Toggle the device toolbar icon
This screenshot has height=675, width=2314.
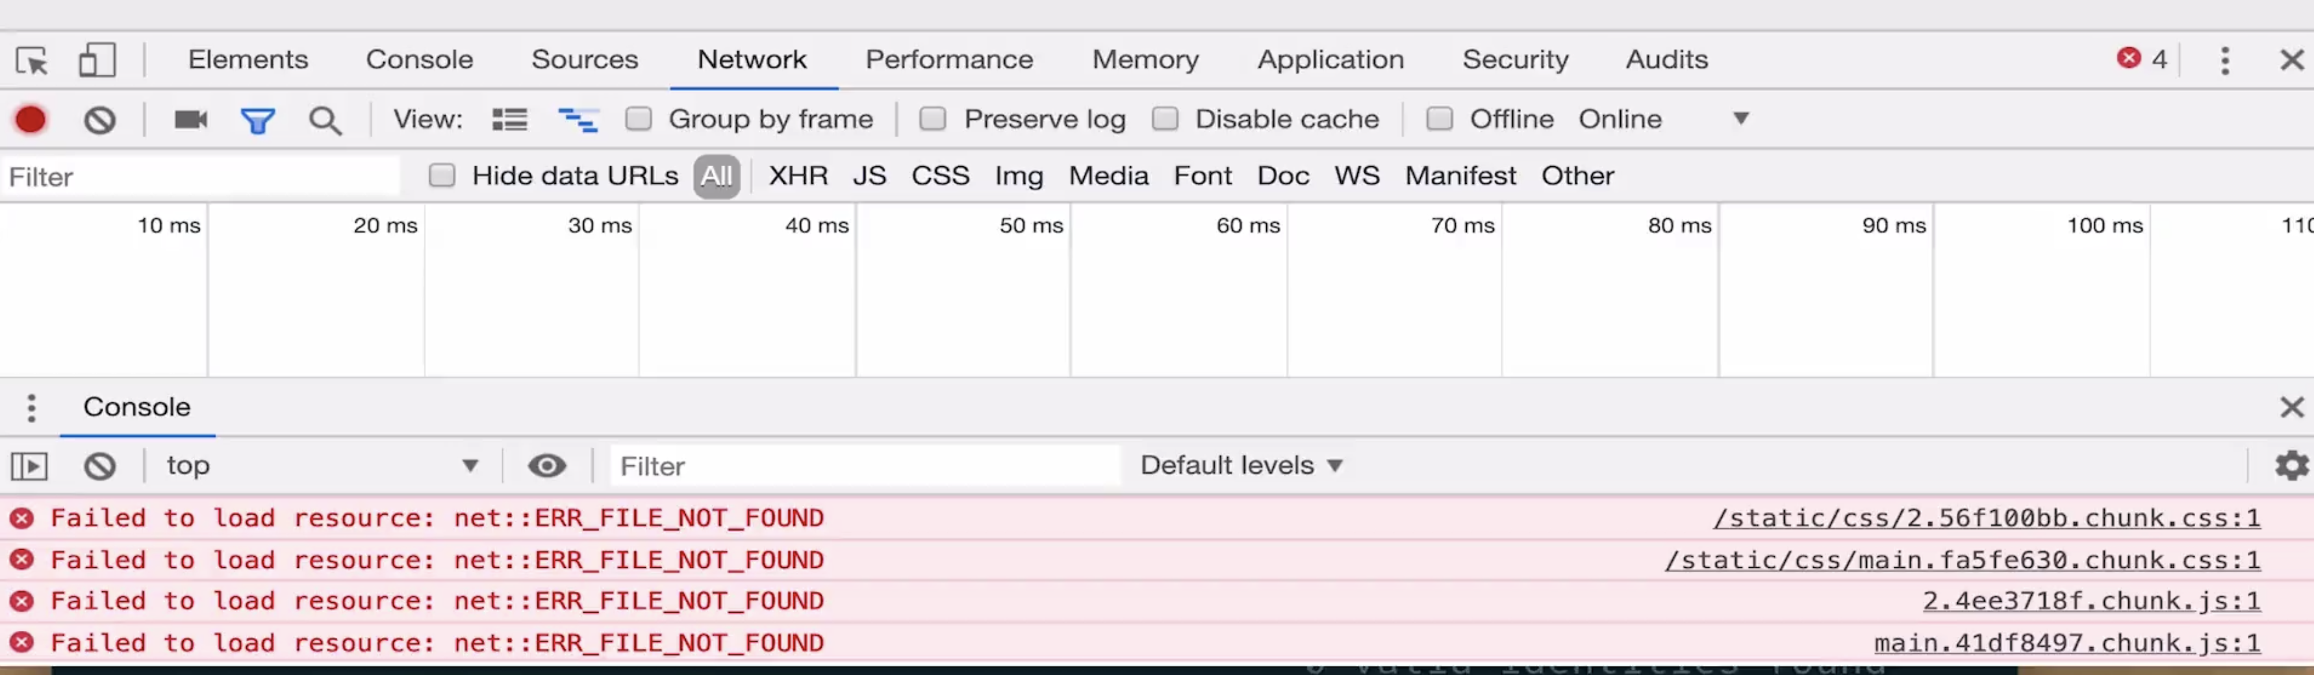pos(97,61)
